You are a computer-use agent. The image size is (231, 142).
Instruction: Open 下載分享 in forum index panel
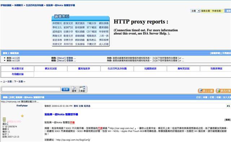tap(91, 23)
